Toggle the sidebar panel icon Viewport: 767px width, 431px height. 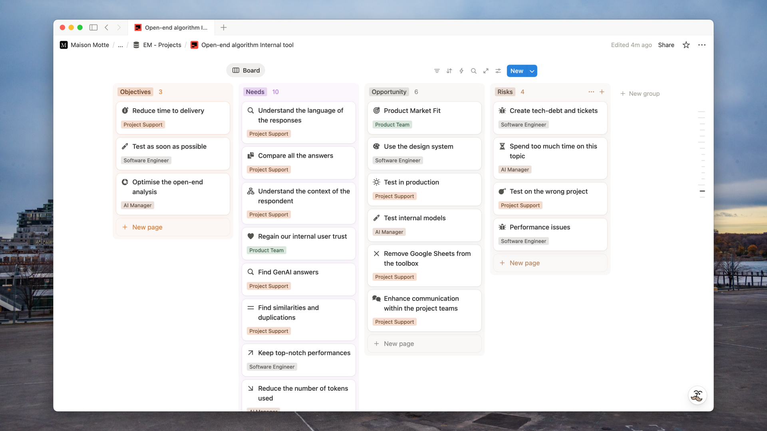[x=93, y=28]
